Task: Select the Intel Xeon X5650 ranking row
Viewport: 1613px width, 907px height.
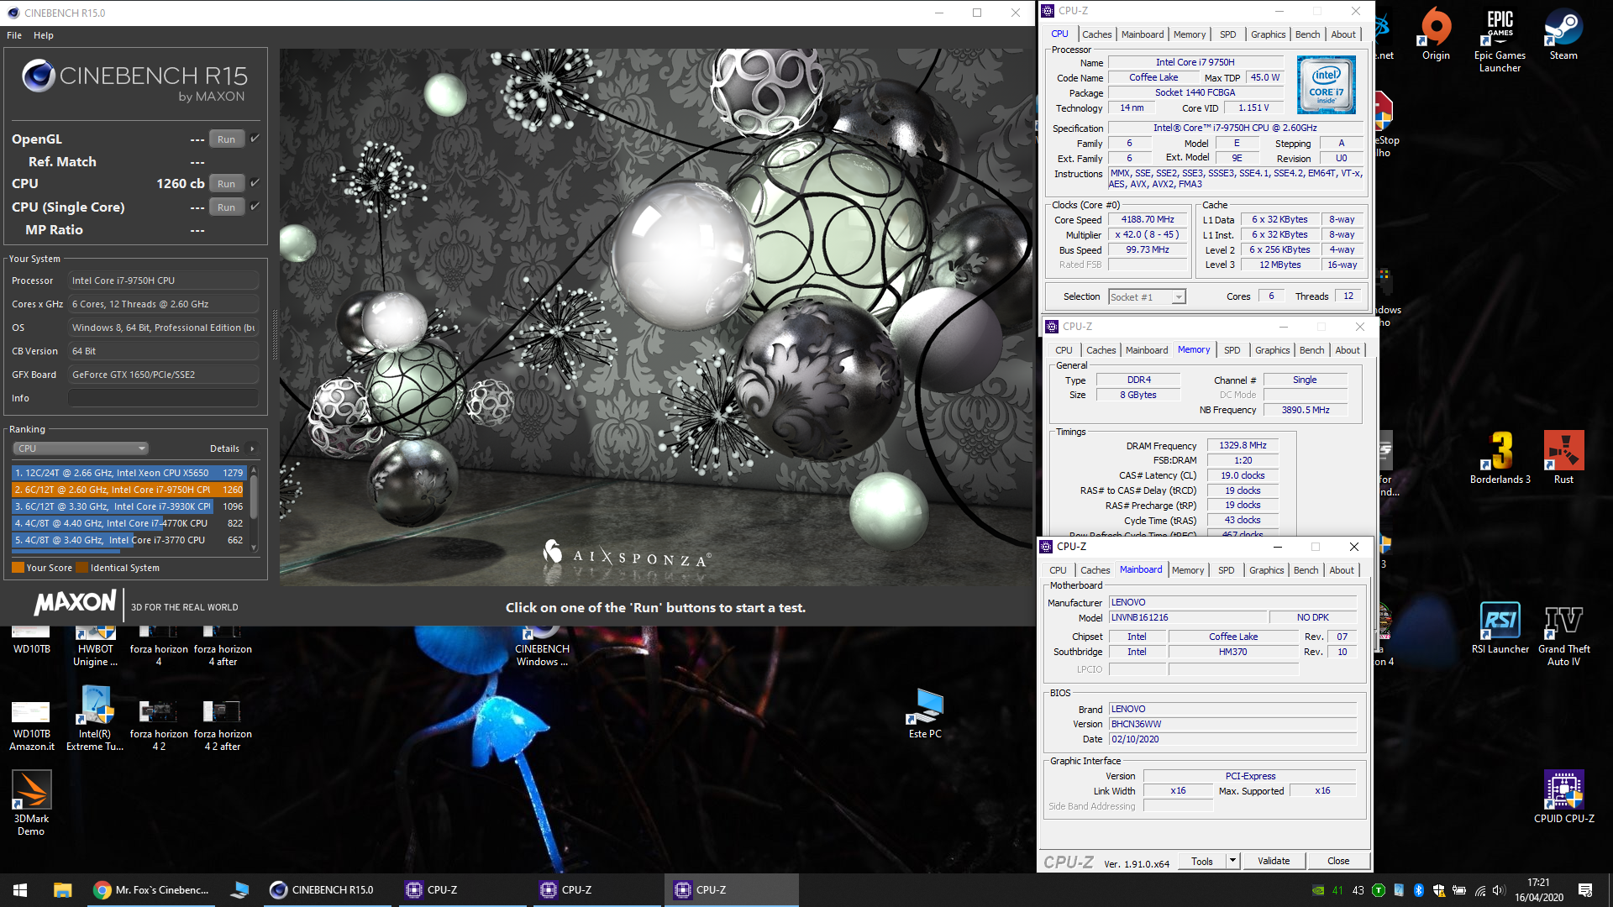Action: pyautogui.click(x=129, y=473)
